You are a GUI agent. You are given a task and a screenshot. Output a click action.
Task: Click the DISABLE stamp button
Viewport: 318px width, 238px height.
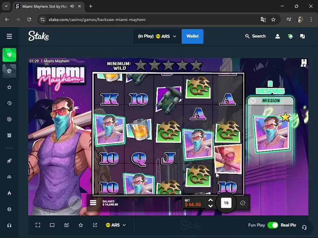tap(75, 203)
